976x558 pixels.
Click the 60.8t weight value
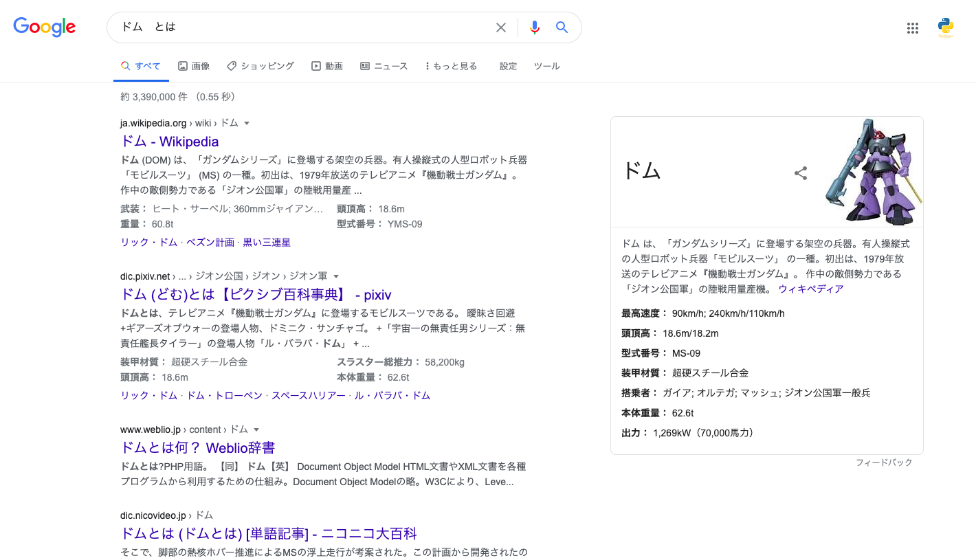[163, 224]
